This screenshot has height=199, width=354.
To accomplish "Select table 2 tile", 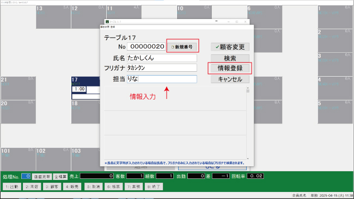I will pos(335,41).
